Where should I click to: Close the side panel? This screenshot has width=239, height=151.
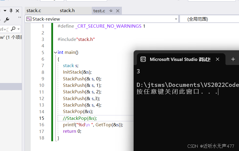[17, 11]
